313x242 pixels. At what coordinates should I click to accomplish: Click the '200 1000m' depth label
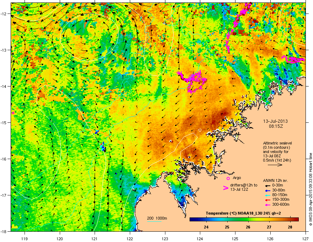coord(157,218)
